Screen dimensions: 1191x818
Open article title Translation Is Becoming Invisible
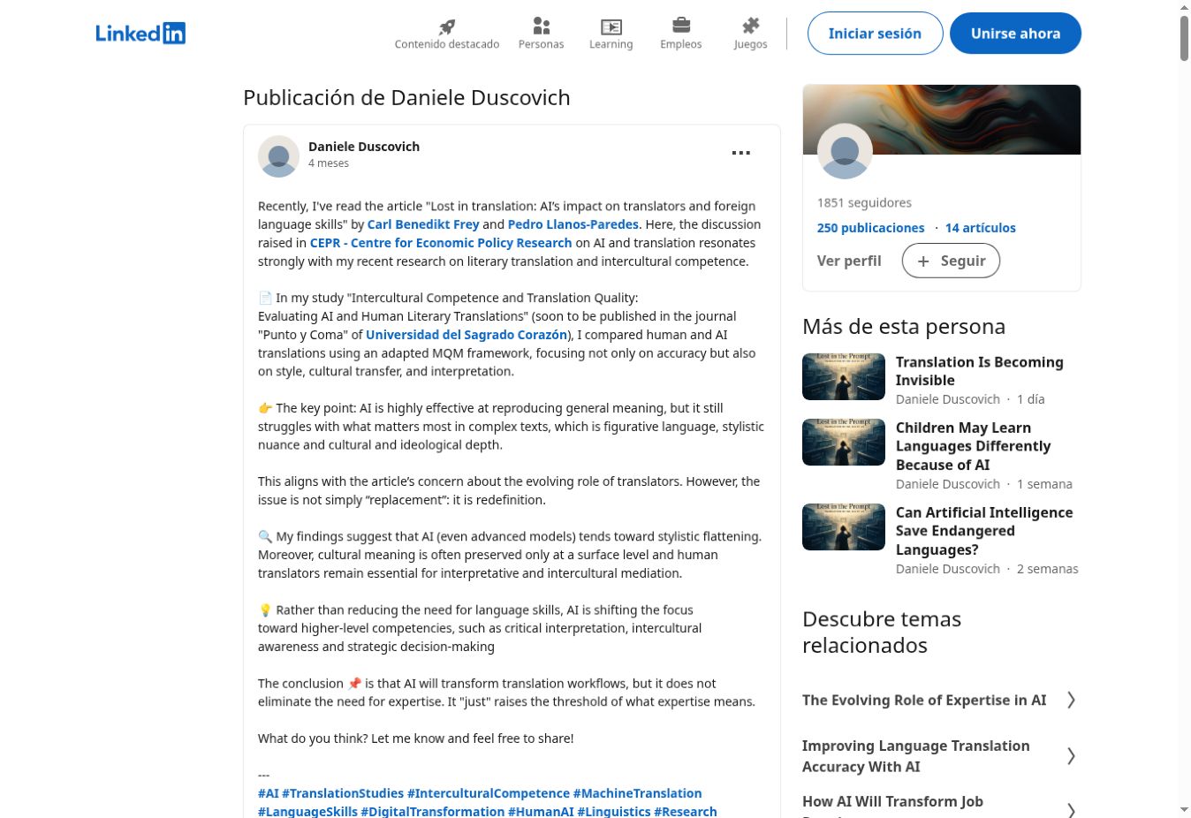pos(980,371)
